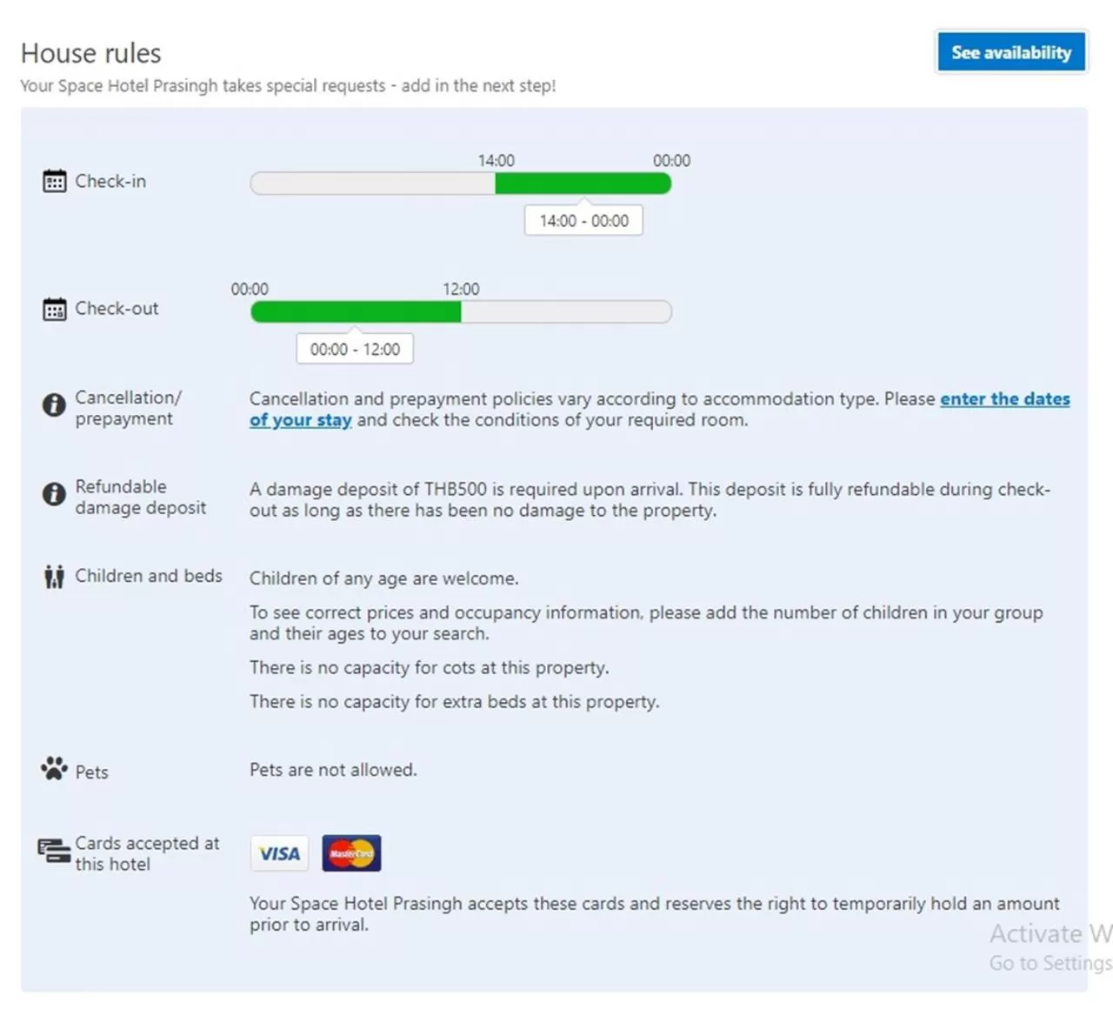Image resolution: width=1113 pixels, height=1016 pixels.
Task: Click the 00:00 - 12:00 check-out tooltip
Action: click(x=355, y=350)
